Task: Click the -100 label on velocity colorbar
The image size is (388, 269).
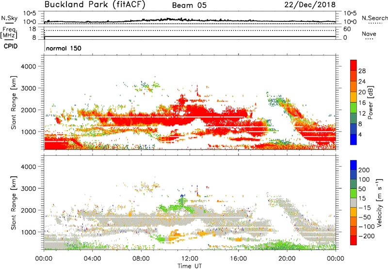Action: tap(366, 227)
